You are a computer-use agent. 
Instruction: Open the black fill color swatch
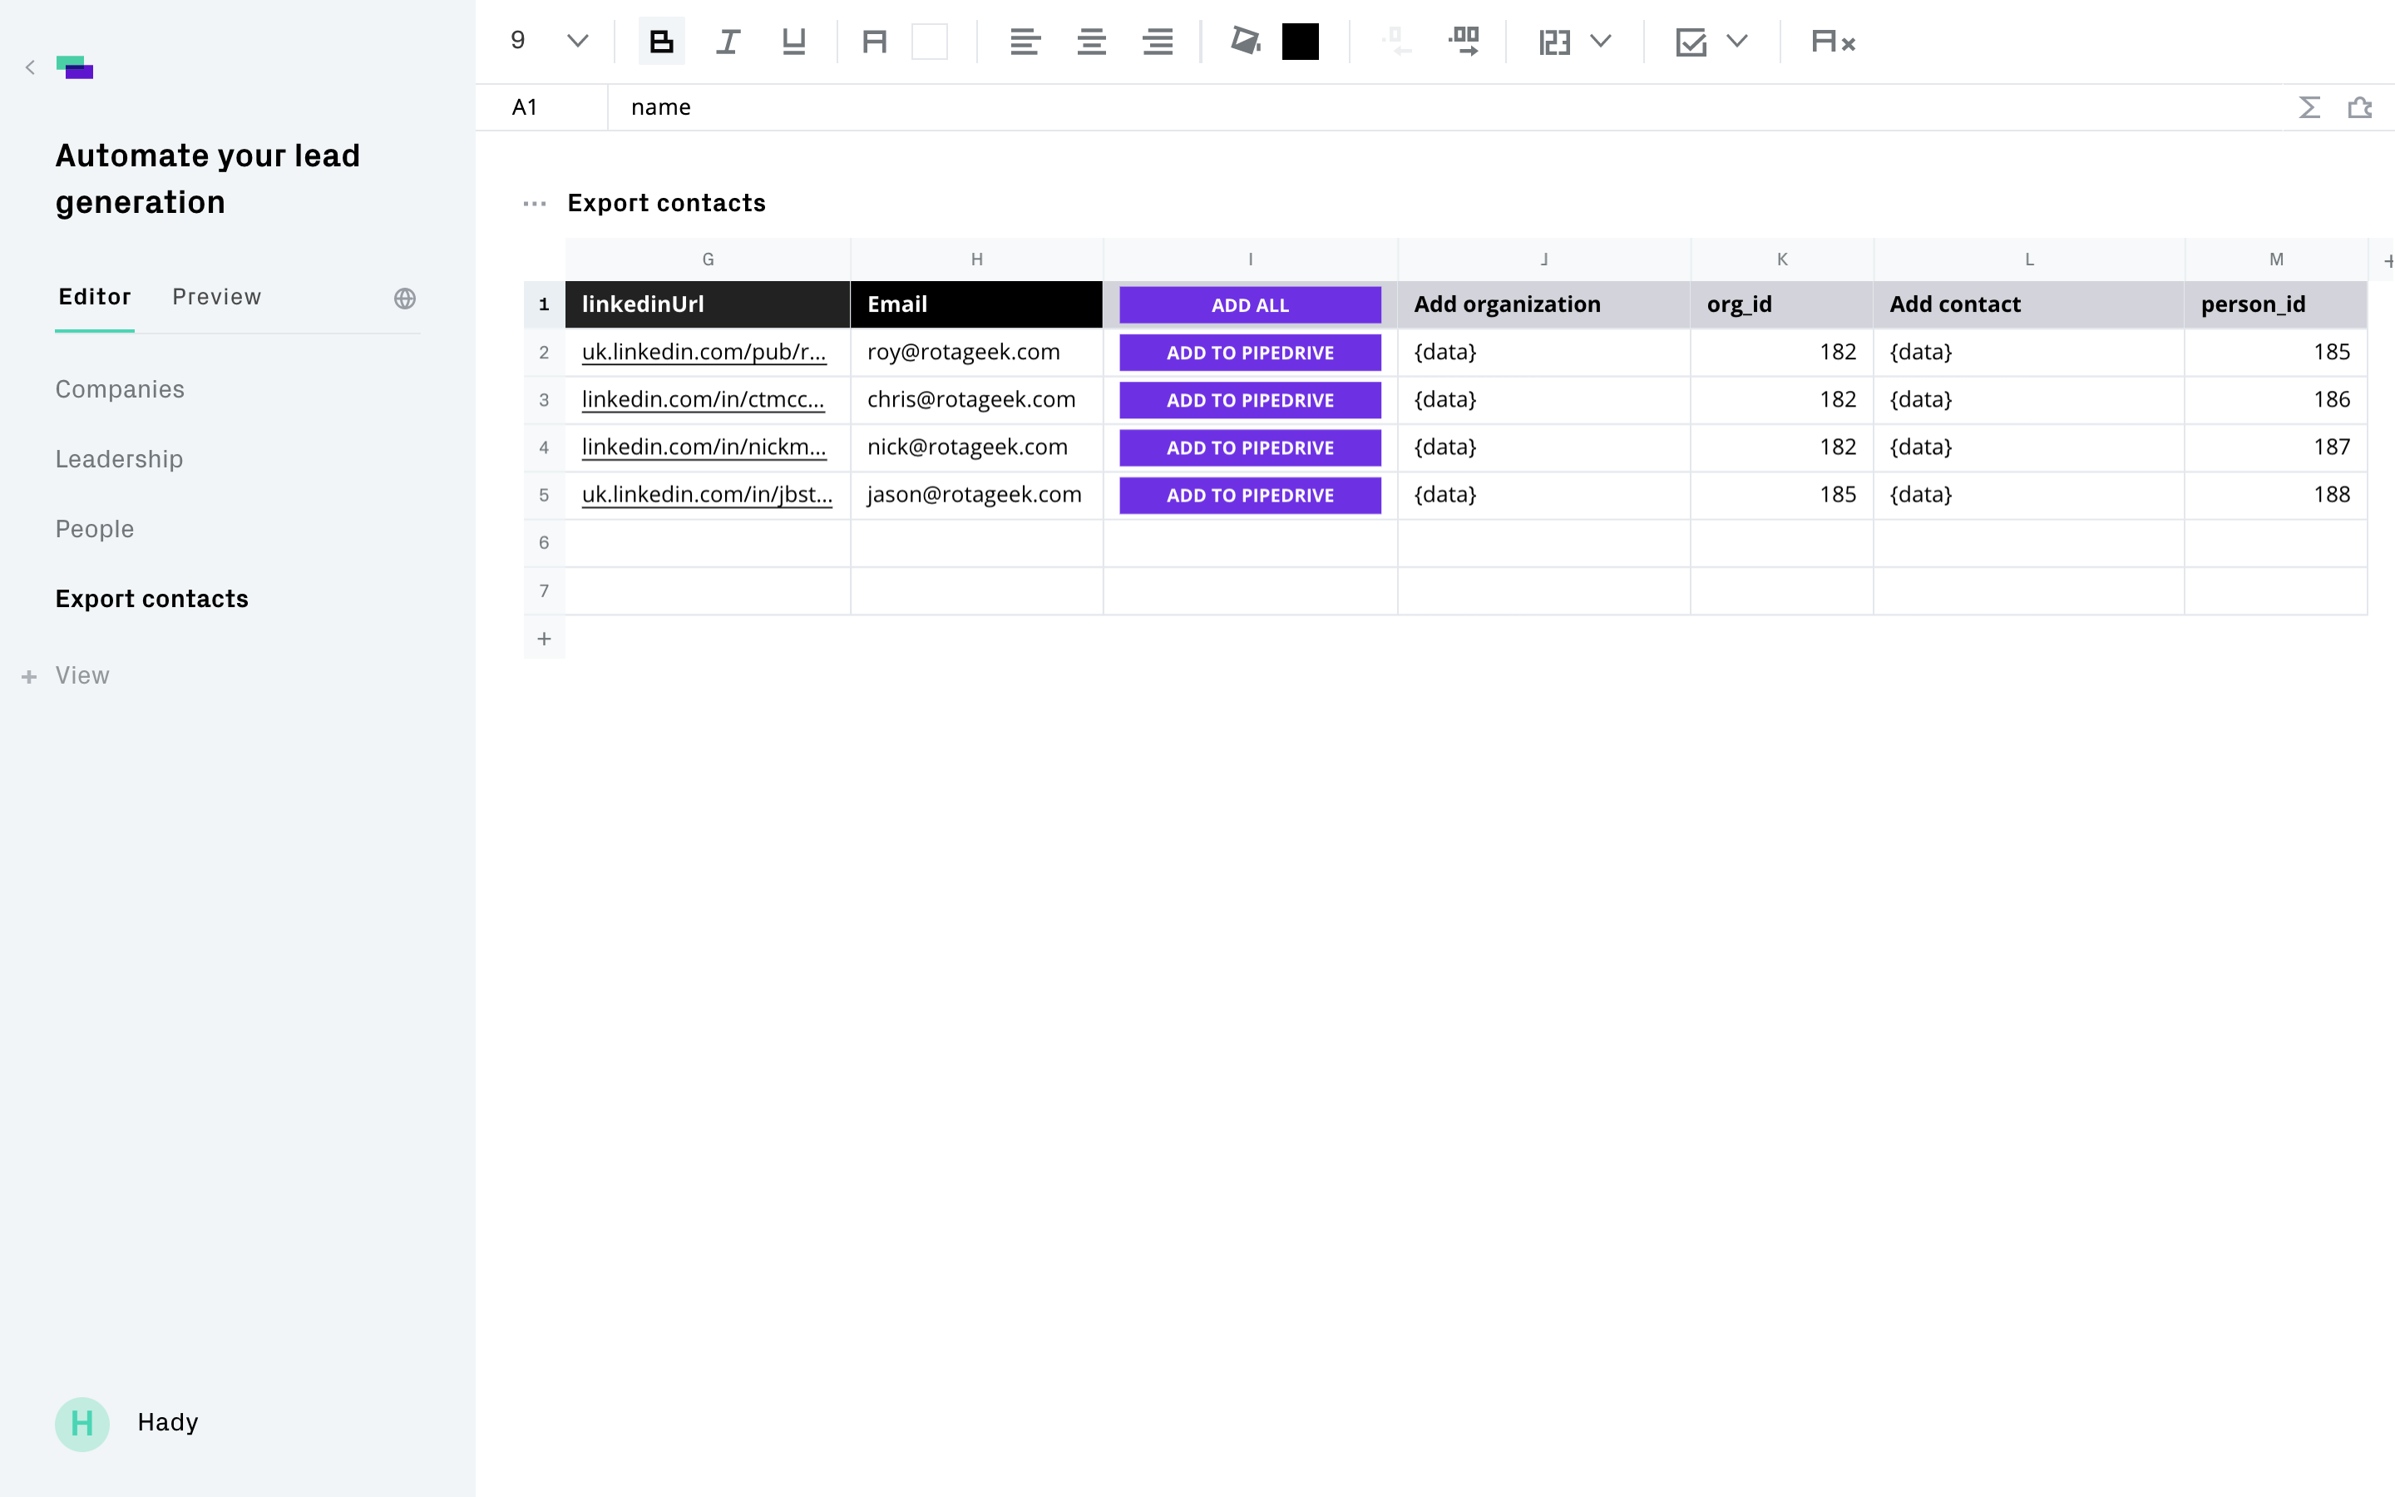tap(1301, 42)
